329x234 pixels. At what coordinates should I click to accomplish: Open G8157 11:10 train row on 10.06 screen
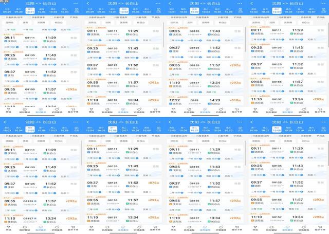pyautogui.click(x=123, y=219)
